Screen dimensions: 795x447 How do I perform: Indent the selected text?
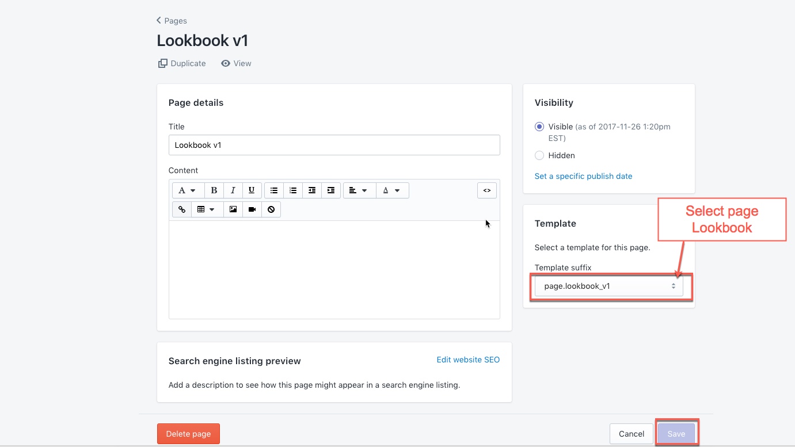tap(331, 190)
